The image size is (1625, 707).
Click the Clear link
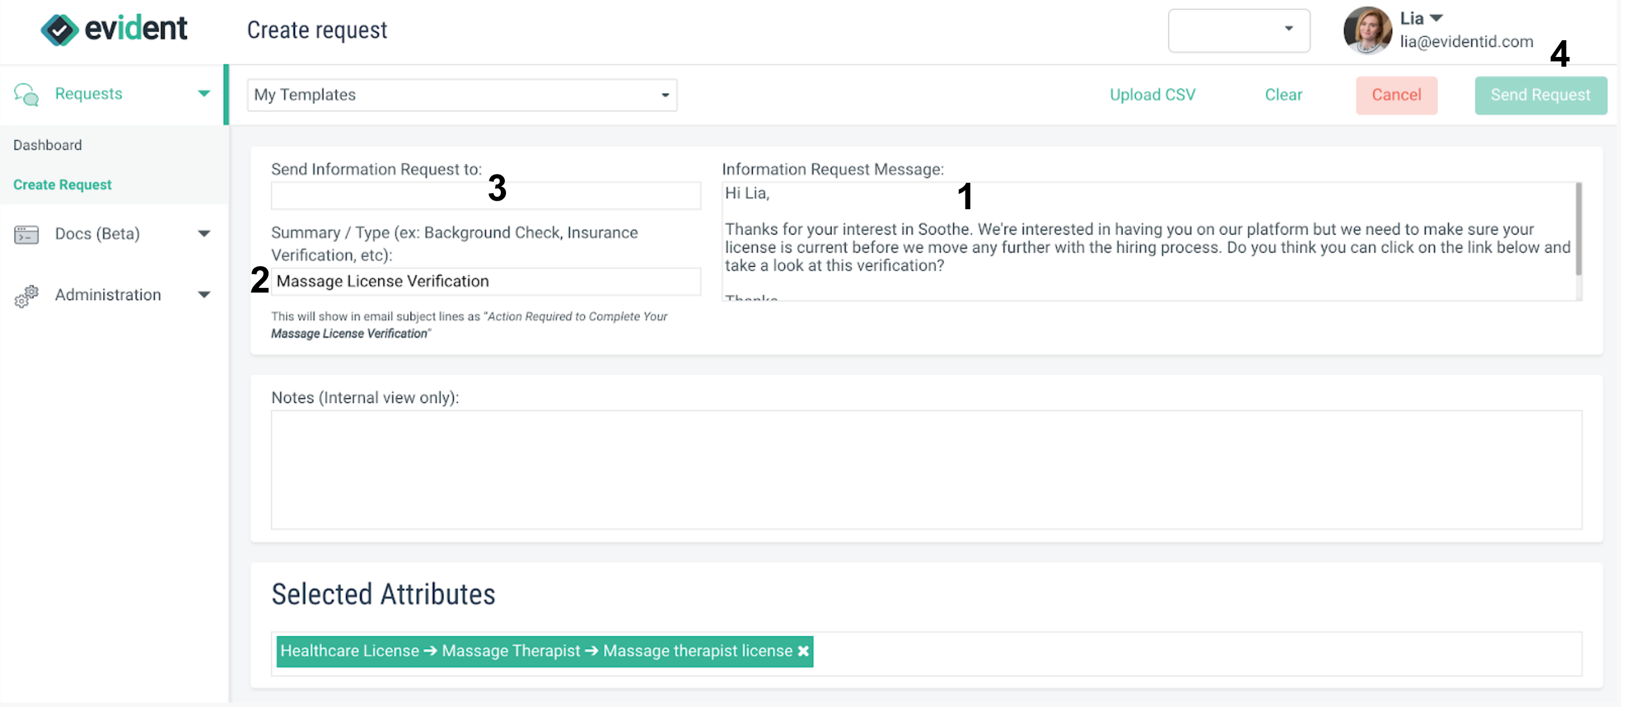[1283, 95]
